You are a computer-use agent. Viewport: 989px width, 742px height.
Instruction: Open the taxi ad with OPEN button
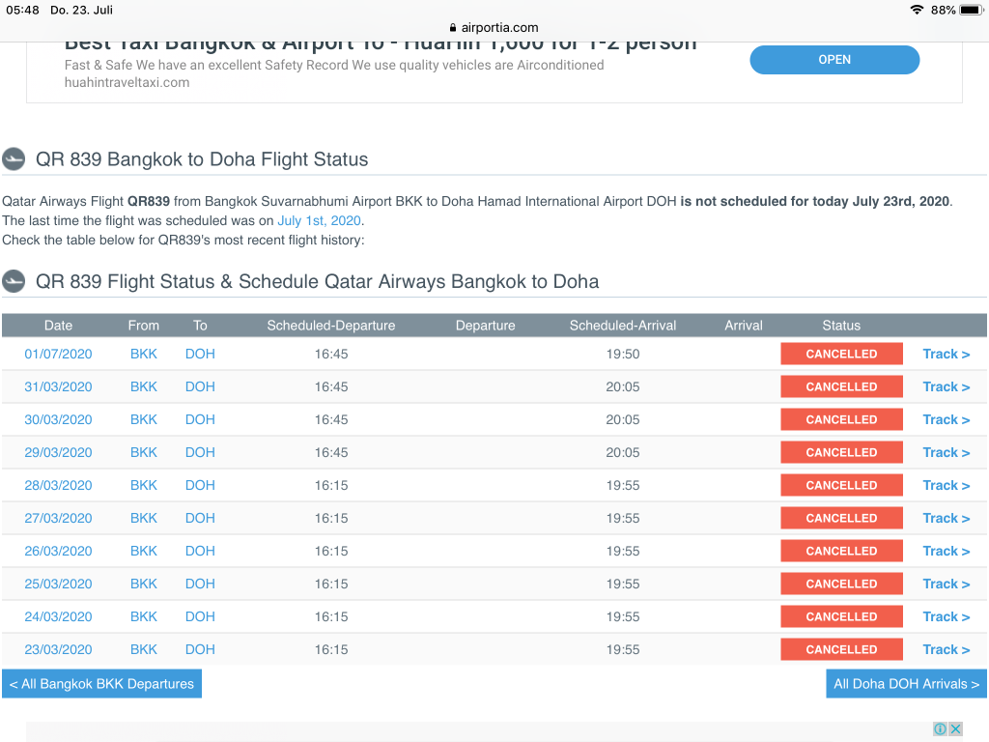tap(834, 60)
